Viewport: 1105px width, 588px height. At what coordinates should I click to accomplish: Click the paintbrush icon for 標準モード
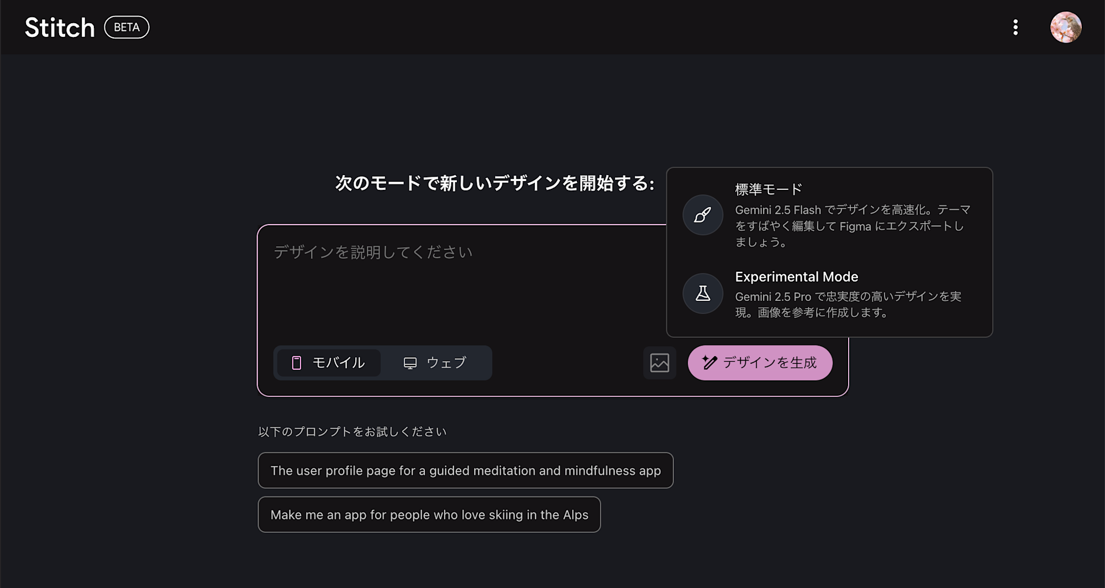click(703, 215)
